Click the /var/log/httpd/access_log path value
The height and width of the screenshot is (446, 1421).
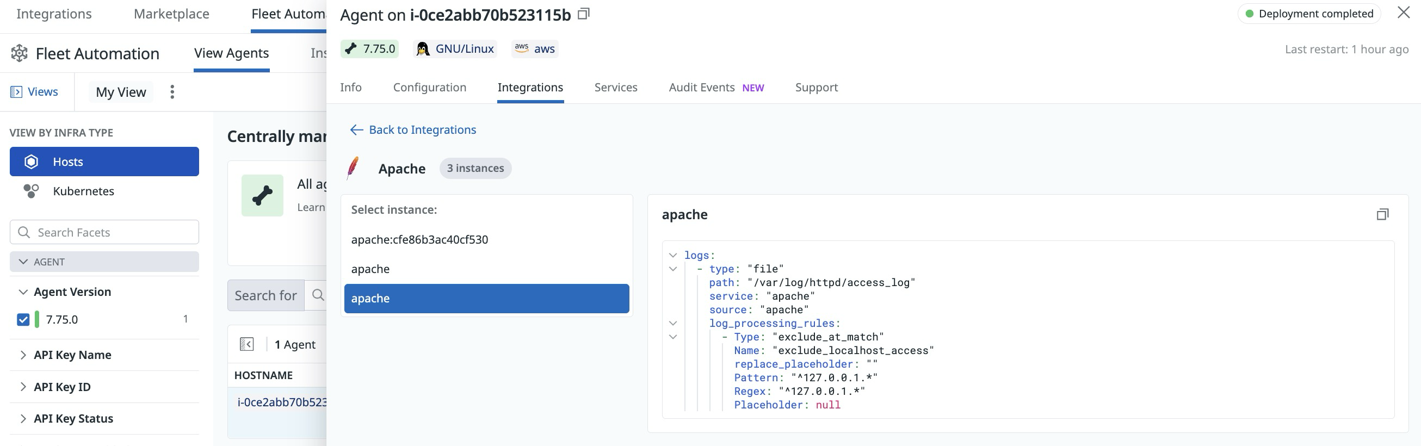coord(831,282)
